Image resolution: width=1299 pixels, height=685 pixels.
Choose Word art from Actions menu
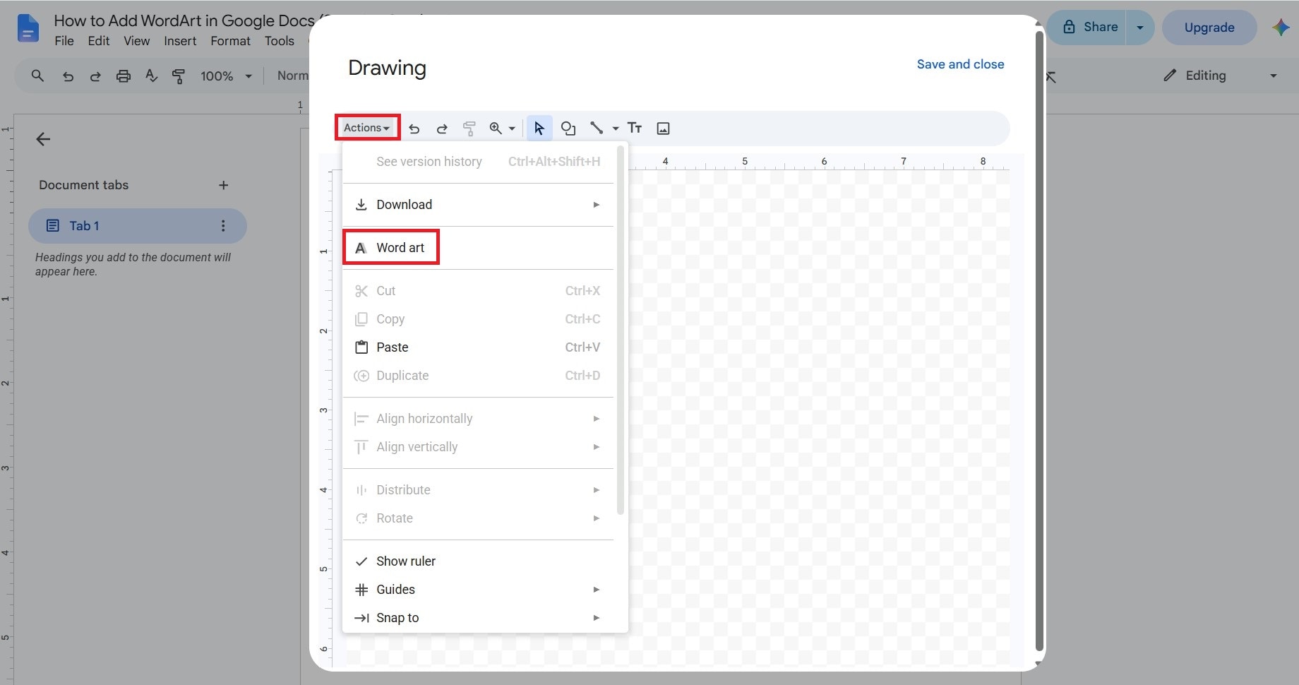[x=479, y=248]
